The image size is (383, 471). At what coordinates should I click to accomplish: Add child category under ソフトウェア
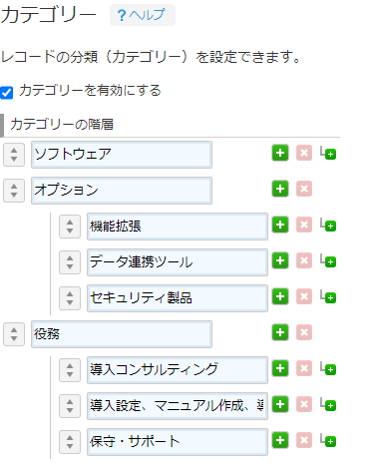[x=328, y=153]
